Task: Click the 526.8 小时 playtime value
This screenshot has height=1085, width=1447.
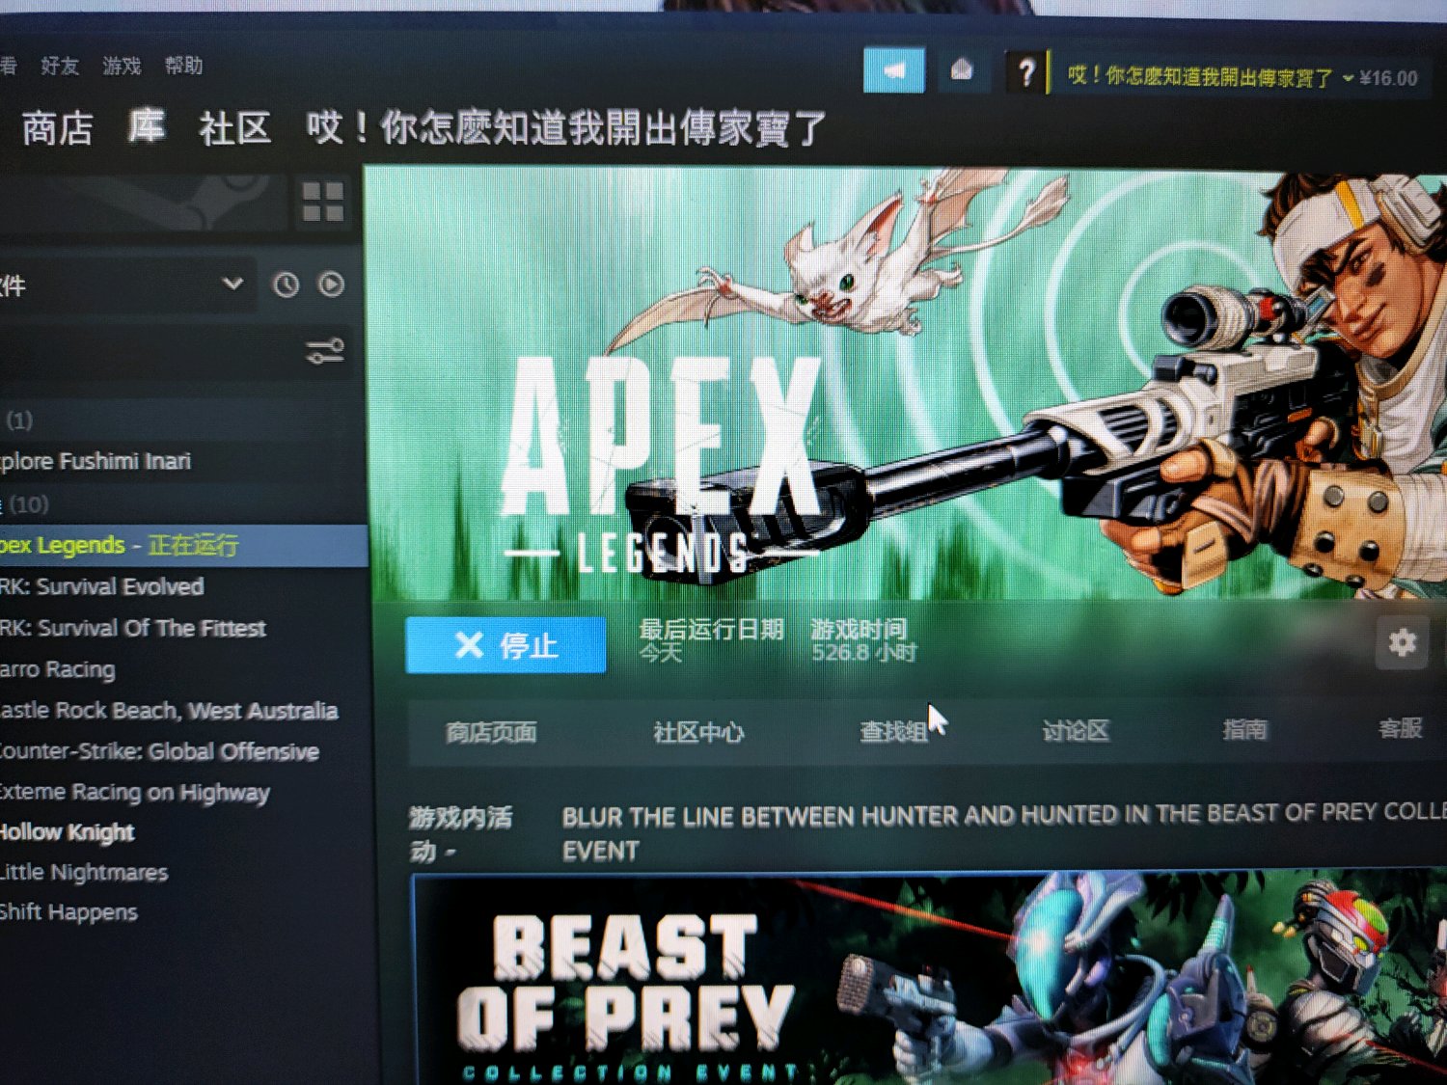Action: pos(863,653)
